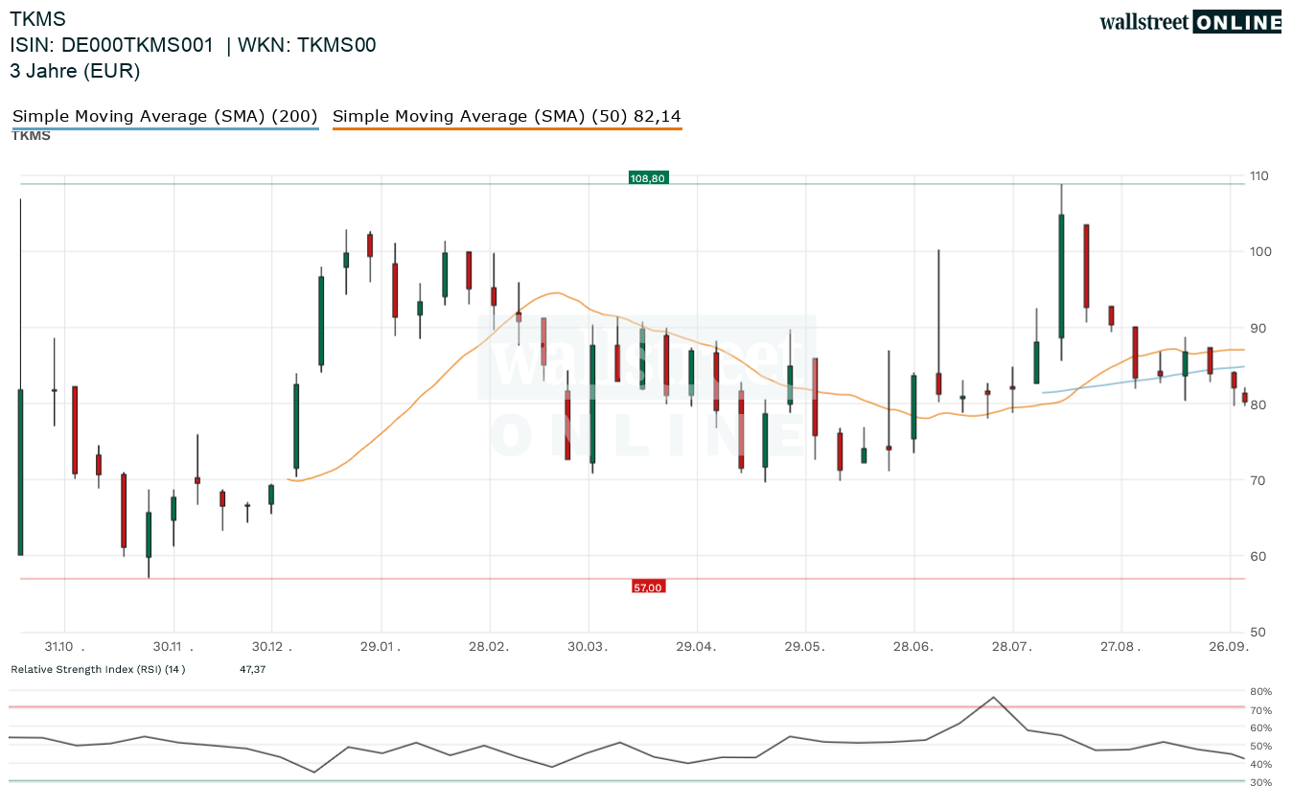The height and width of the screenshot is (808, 1293).
Task: Click the 28.06. date on the x-axis
Action: tap(914, 647)
